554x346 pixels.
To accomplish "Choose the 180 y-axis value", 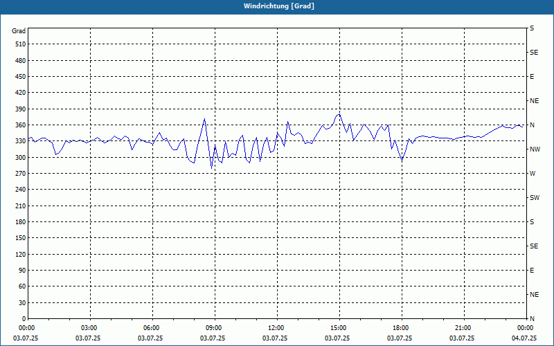I will (x=21, y=222).
